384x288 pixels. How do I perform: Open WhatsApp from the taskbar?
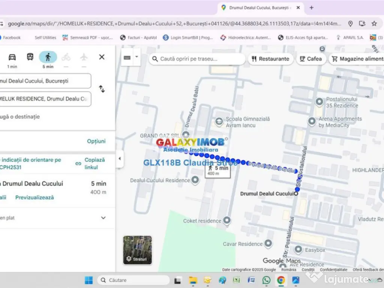266,280
